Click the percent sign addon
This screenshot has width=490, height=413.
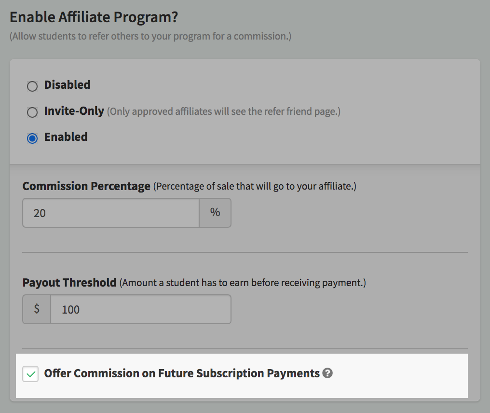[x=215, y=213]
